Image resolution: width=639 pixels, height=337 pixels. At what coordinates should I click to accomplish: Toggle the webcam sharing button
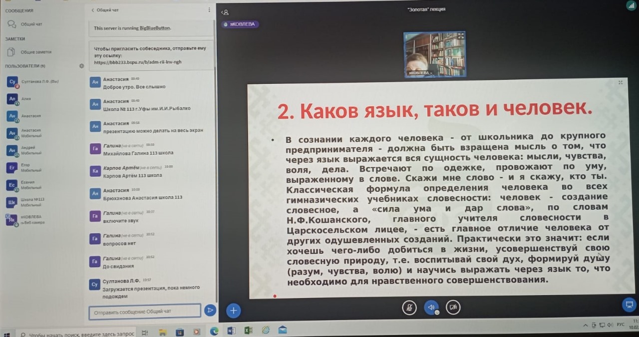pyautogui.click(x=453, y=308)
